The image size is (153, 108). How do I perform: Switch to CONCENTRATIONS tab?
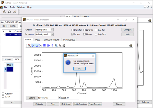52,40
